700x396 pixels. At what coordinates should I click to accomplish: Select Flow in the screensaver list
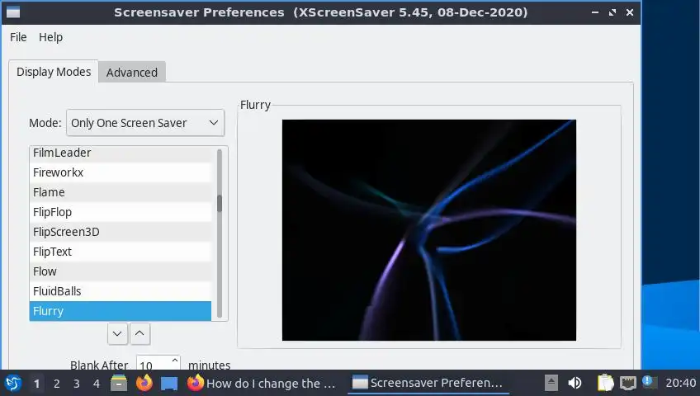tap(121, 271)
